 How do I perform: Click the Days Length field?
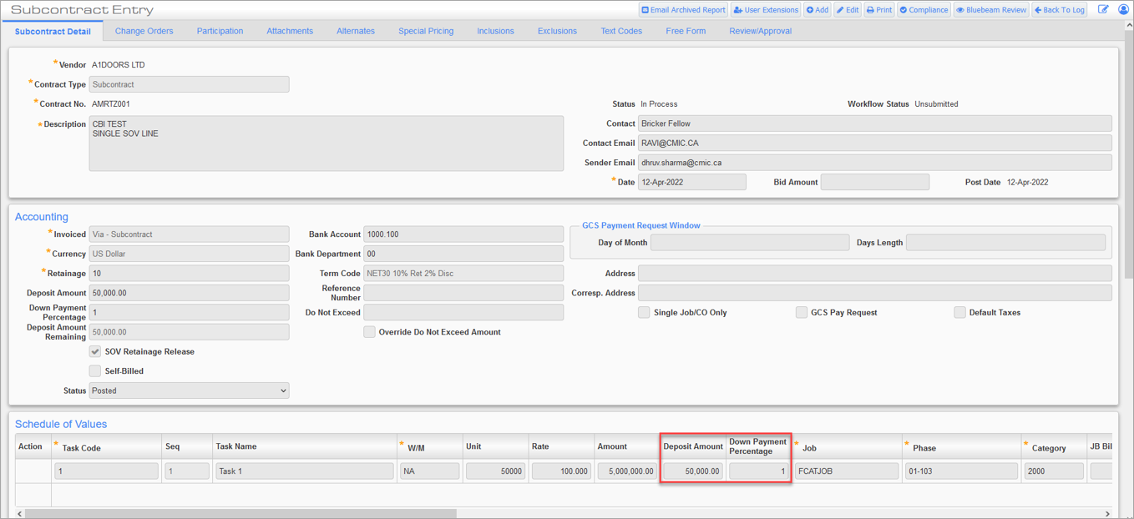tap(1005, 243)
